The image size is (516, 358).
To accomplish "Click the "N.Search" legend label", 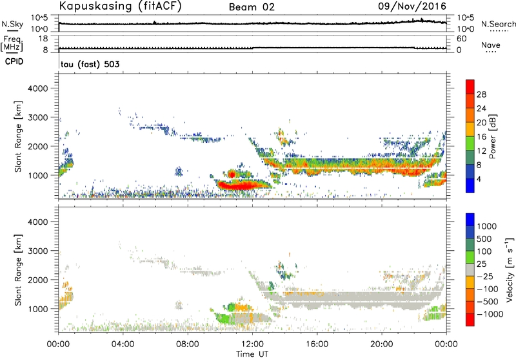I will 498,24.
